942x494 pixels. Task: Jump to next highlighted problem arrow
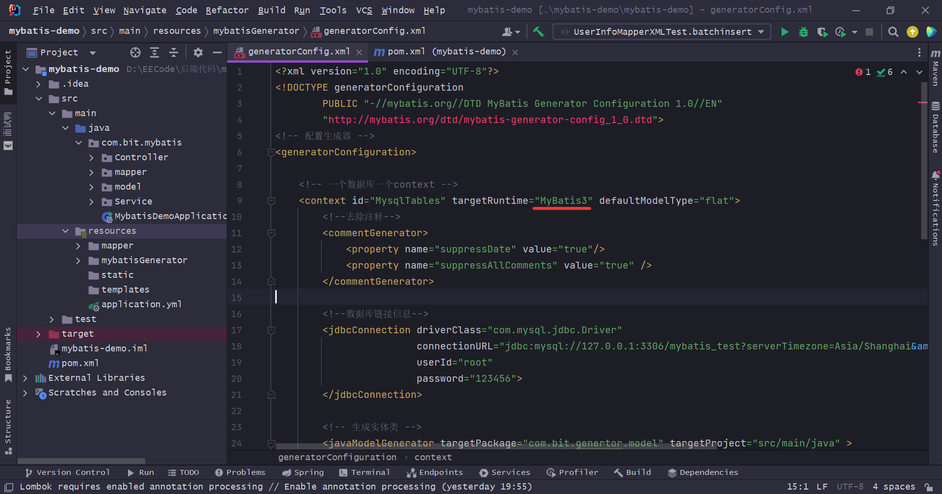tap(919, 72)
